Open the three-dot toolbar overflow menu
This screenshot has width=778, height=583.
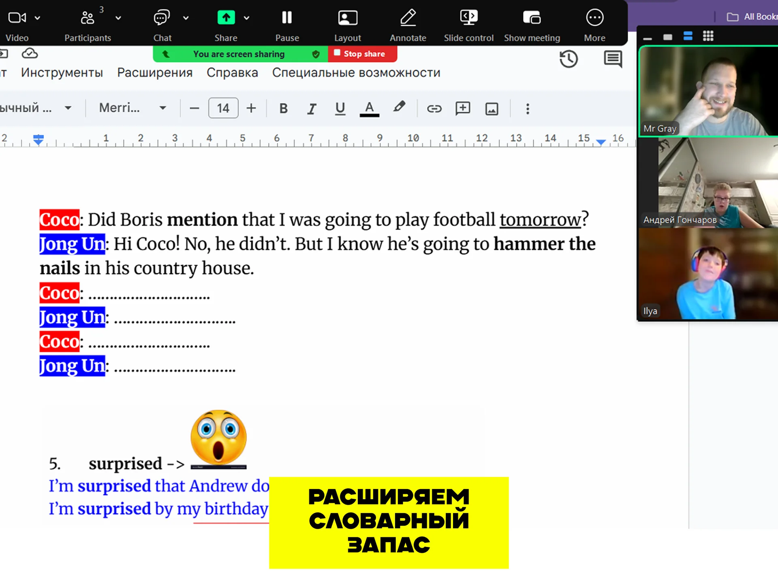pyautogui.click(x=528, y=109)
